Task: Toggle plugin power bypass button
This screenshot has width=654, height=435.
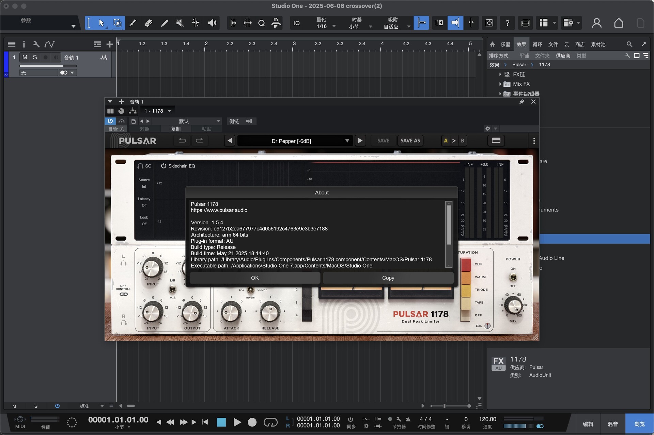Action: pos(110,121)
